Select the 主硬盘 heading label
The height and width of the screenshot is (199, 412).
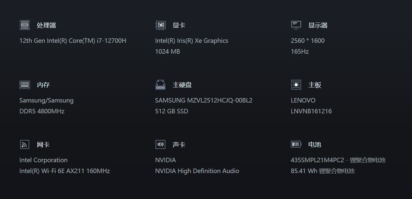click(x=182, y=85)
